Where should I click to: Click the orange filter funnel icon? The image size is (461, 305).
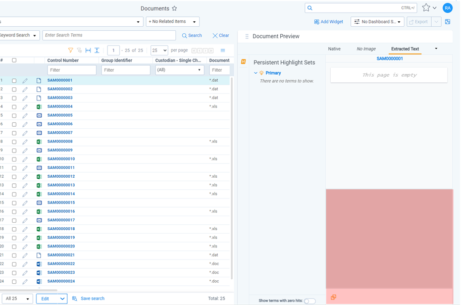pos(71,50)
